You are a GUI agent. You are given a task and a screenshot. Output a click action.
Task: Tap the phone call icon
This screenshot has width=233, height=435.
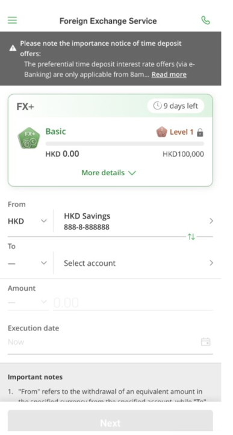[206, 21]
